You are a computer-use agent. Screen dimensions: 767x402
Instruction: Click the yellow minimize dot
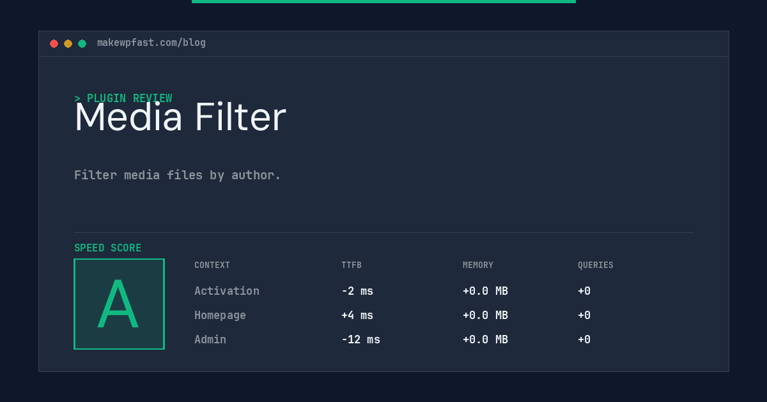click(68, 44)
